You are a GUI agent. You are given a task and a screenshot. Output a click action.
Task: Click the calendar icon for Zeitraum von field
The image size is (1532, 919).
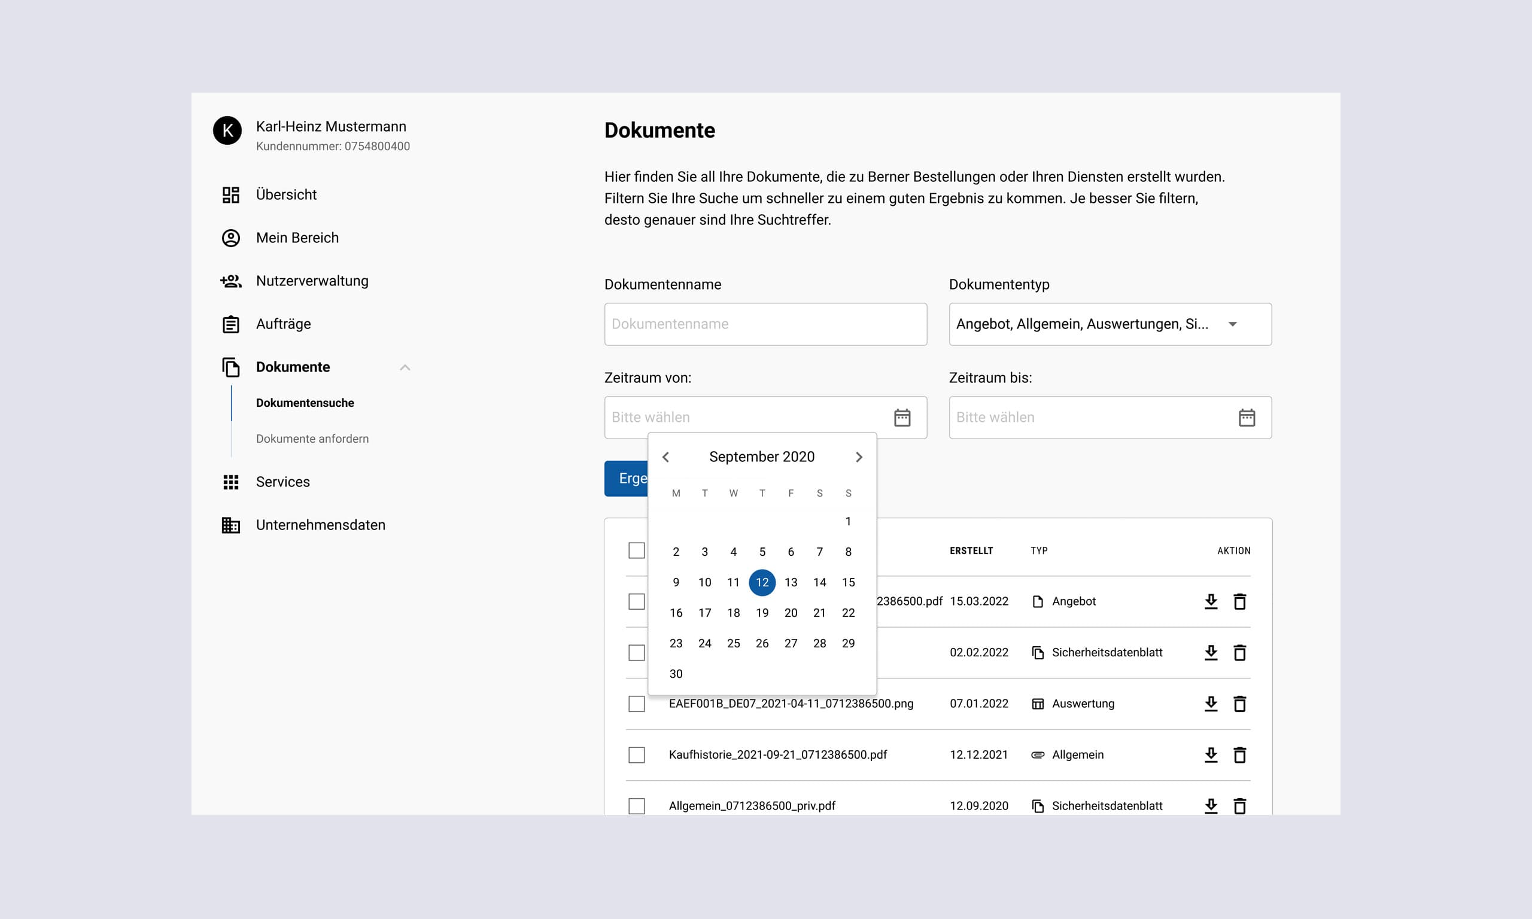[903, 417]
